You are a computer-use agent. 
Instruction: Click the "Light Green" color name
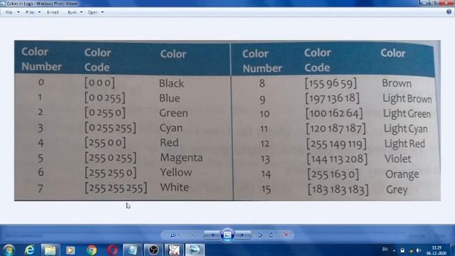407,114
